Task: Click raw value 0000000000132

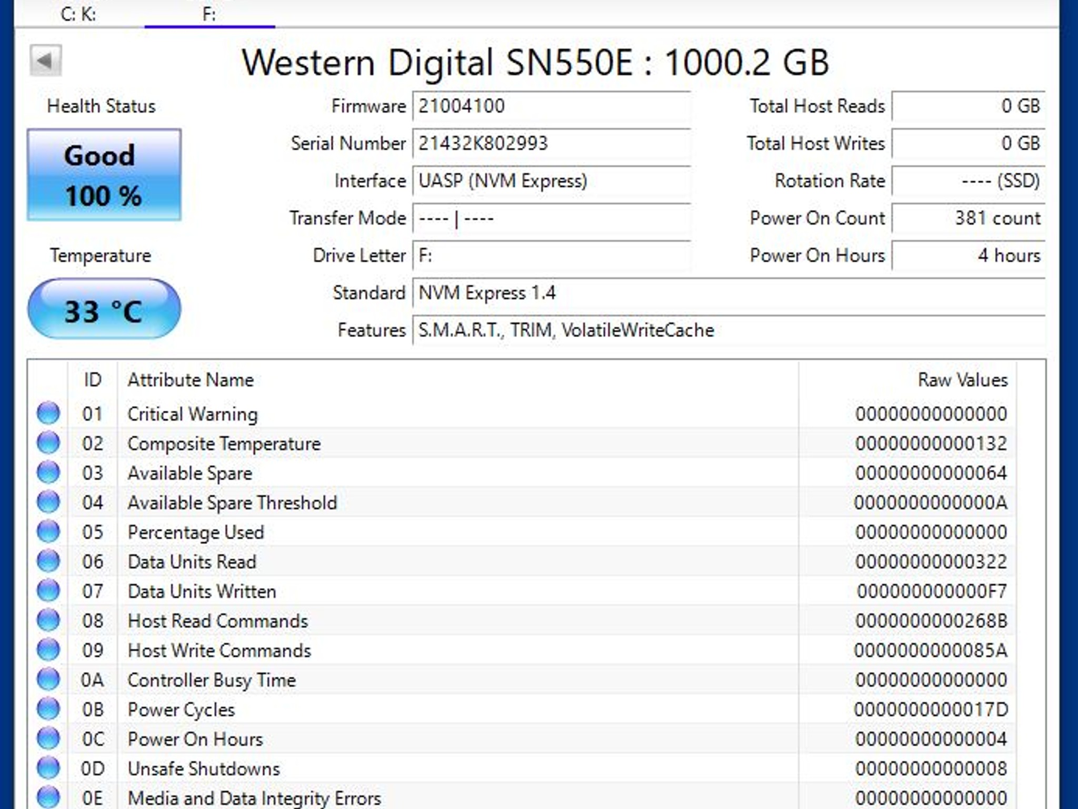Action: pyautogui.click(x=931, y=443)
